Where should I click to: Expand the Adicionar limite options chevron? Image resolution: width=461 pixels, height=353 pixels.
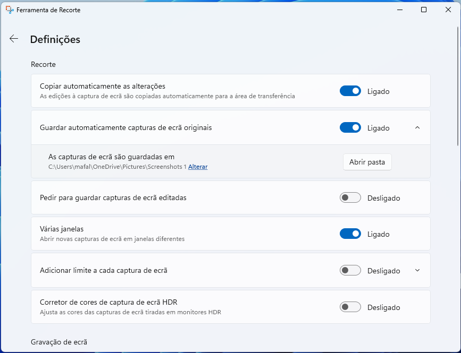pyautogui.click(x=417, y=270)
